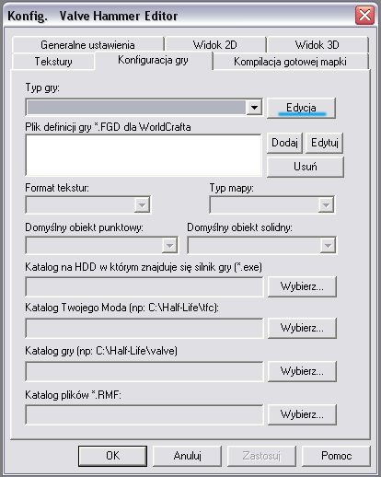Switch to Generalne ustawienia tab
The height and width of the screenshot is (477, 381).
click(87, 45)
